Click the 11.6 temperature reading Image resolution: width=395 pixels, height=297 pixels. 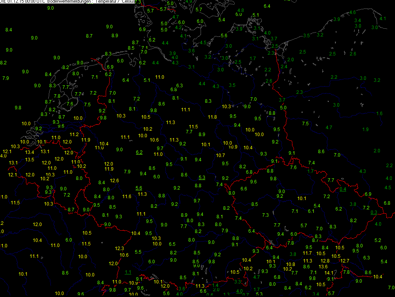pyautogui.click(x=127, y=197)
